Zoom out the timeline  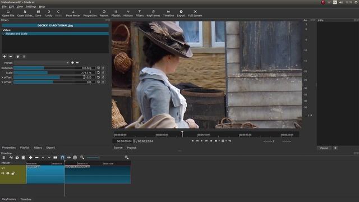pyautogui.click(x=82, y=158)
